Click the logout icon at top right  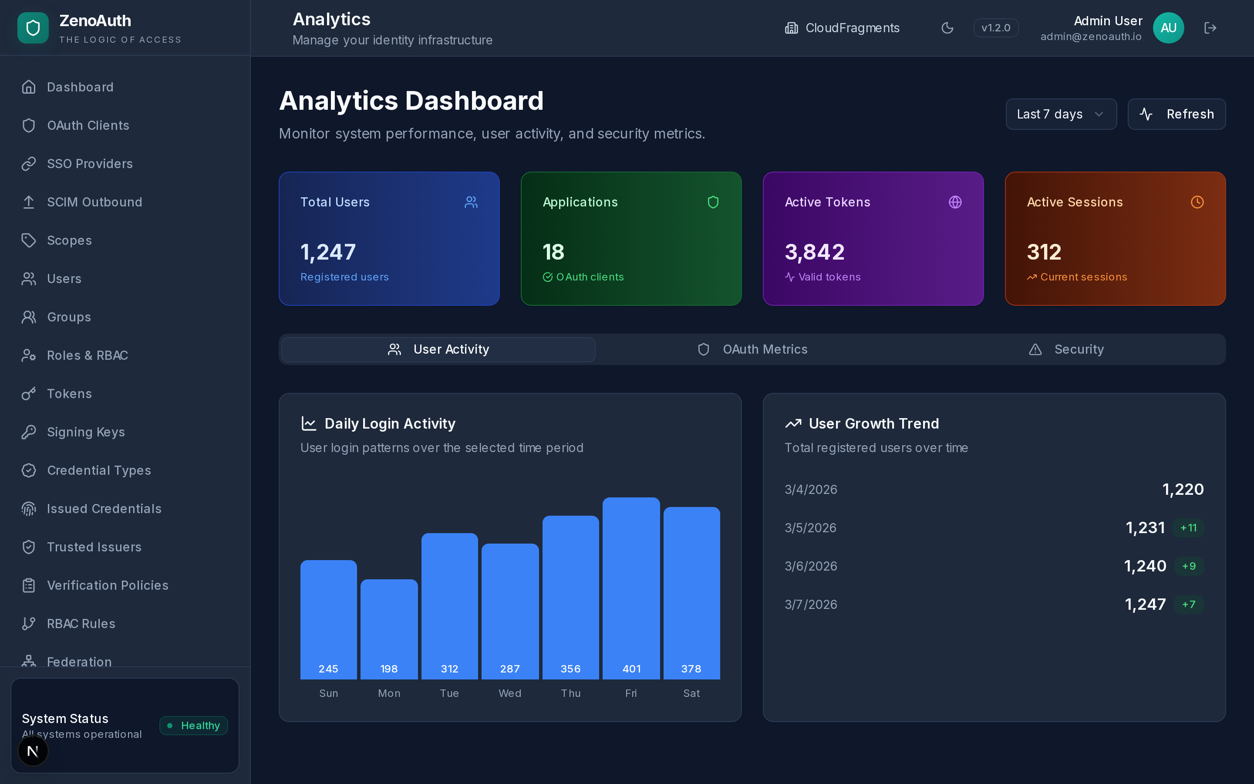(x=1211, y=27)
